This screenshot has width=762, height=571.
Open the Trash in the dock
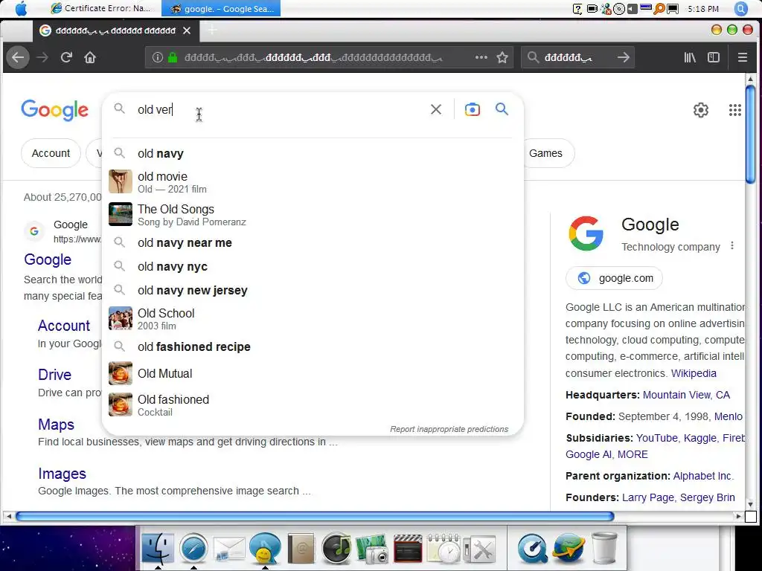click(604, 548)
